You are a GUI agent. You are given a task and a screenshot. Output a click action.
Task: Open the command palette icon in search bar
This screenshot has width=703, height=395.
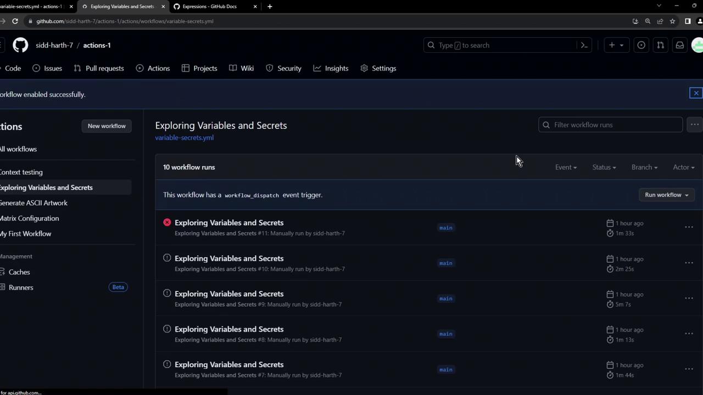[584, 45]
